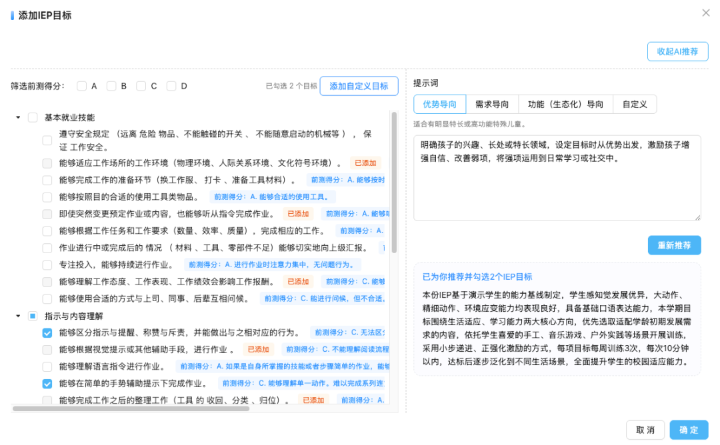
Task: Click inside the 提示词 text area
Action: 557,178
